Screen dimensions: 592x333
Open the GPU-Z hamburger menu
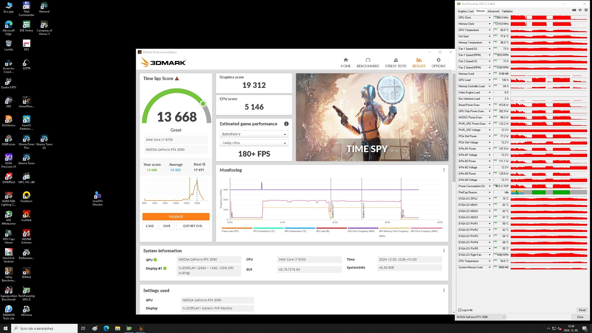(586, 10)
